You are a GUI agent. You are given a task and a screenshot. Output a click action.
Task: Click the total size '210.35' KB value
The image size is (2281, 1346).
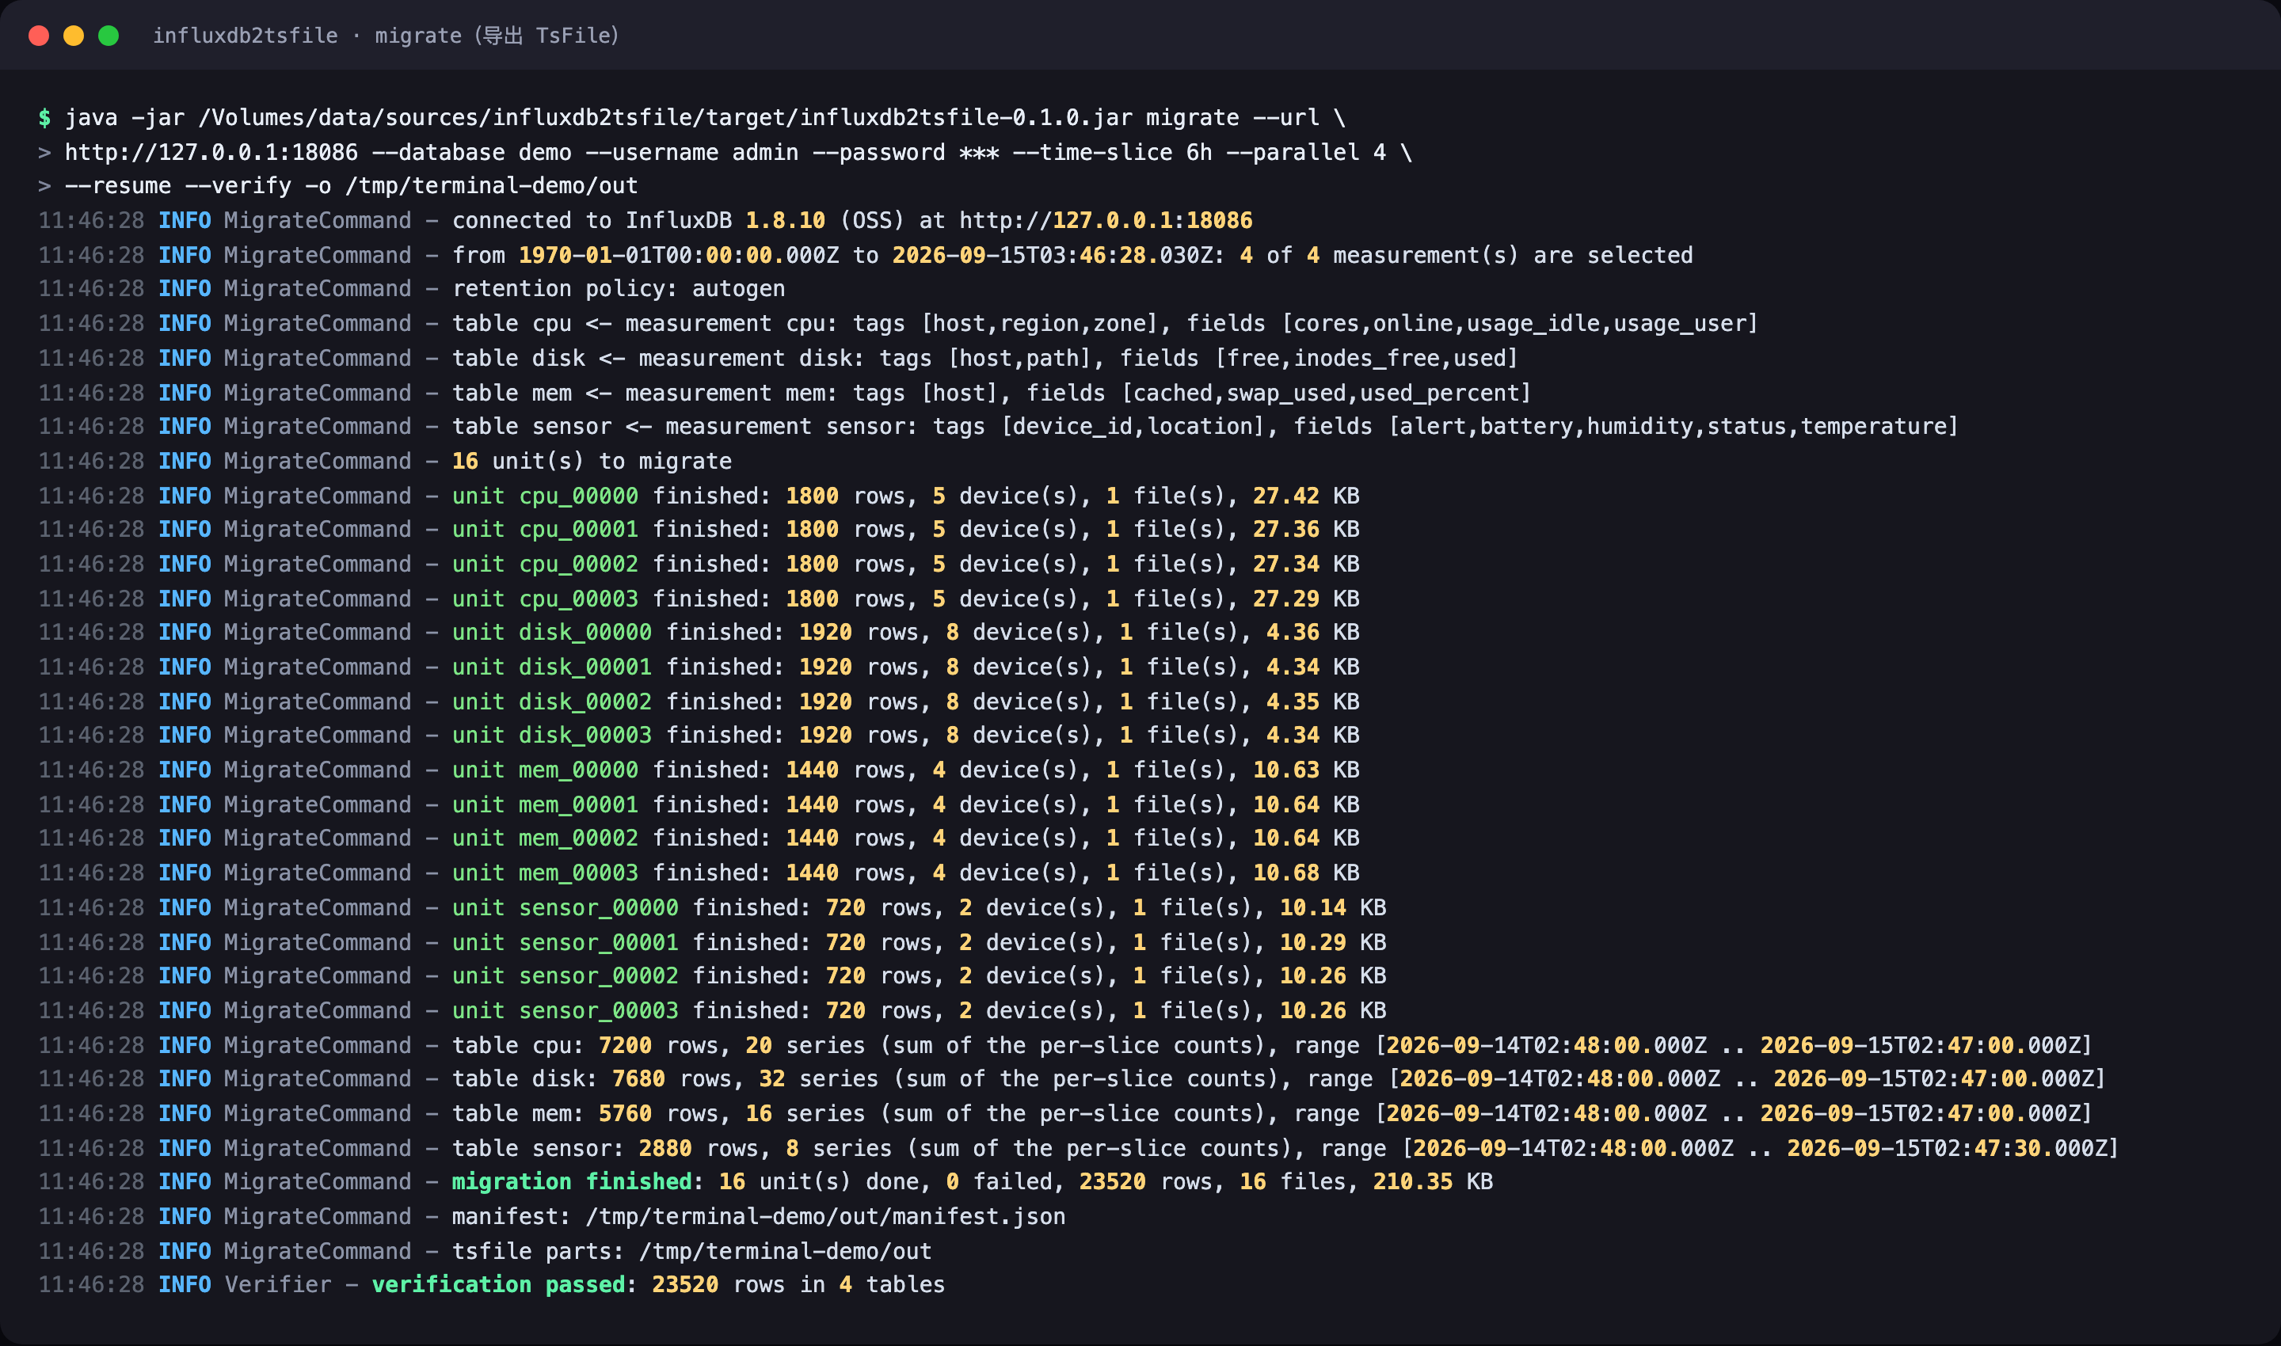tap(1413, 1182)
